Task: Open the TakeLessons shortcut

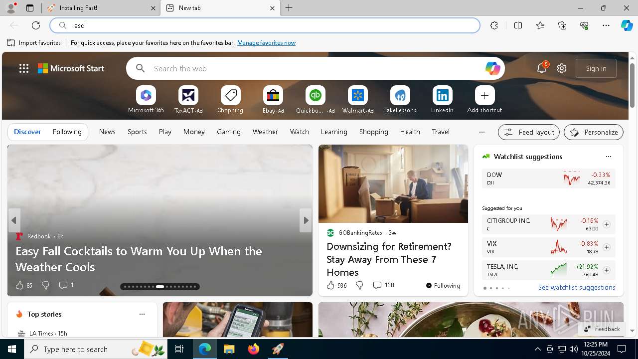Action: (400, 100)
